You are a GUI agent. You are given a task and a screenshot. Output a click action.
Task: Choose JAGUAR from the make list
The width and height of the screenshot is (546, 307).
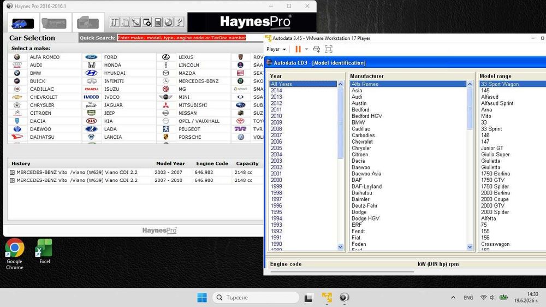point(113,105)
